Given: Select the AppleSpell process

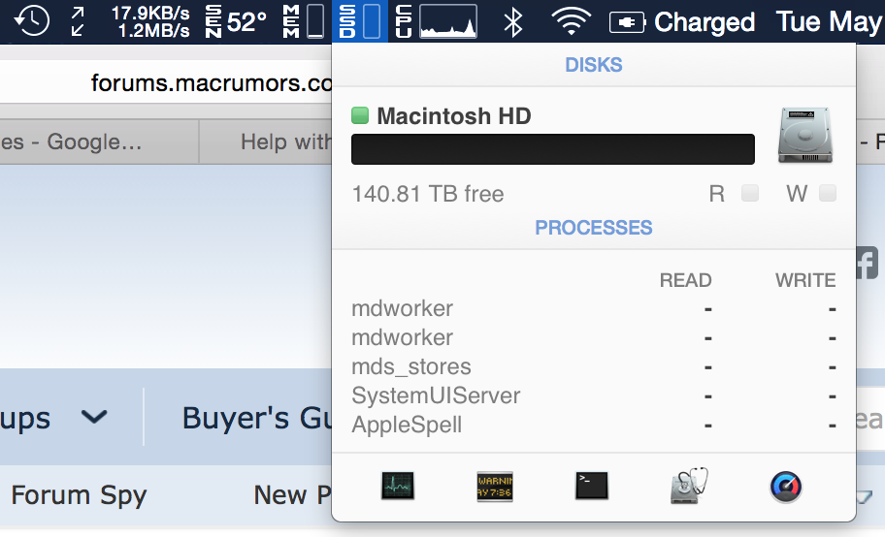Looking at the screenshot, I should click(594, 425).
